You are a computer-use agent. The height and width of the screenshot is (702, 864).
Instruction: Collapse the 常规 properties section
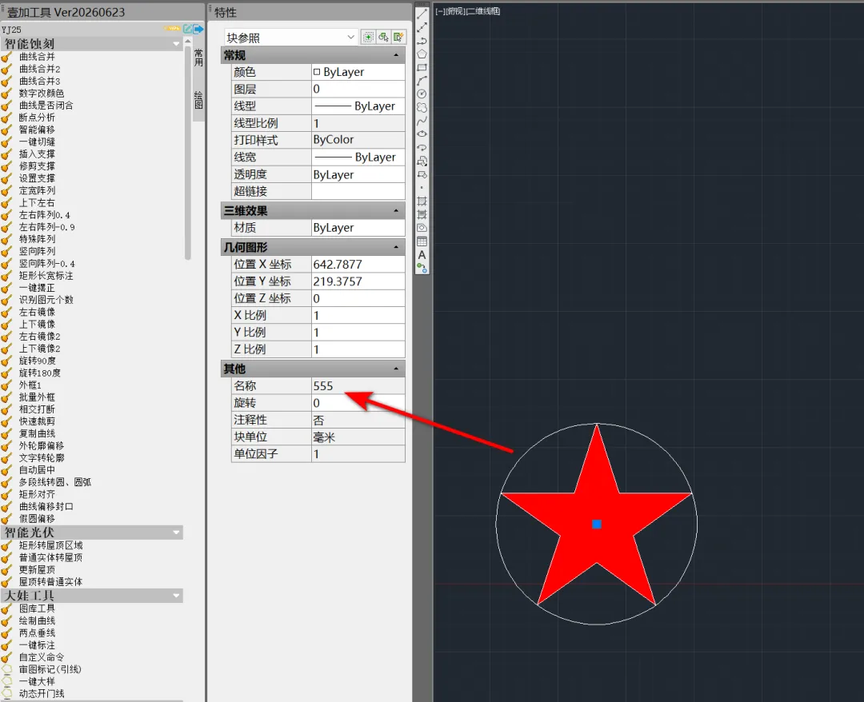point(396,55)
